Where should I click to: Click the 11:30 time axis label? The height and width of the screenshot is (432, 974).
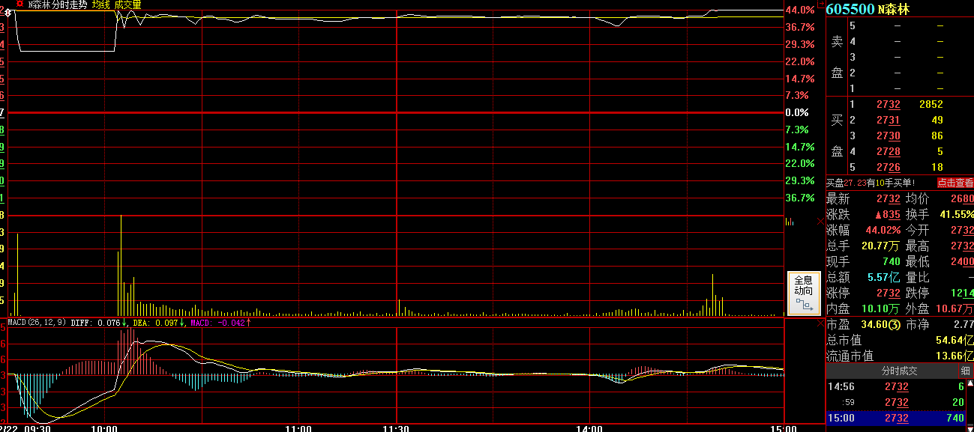396,428
